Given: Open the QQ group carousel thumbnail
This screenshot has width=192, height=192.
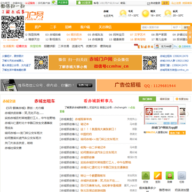Looking at the screenshot, I should 161,115.
